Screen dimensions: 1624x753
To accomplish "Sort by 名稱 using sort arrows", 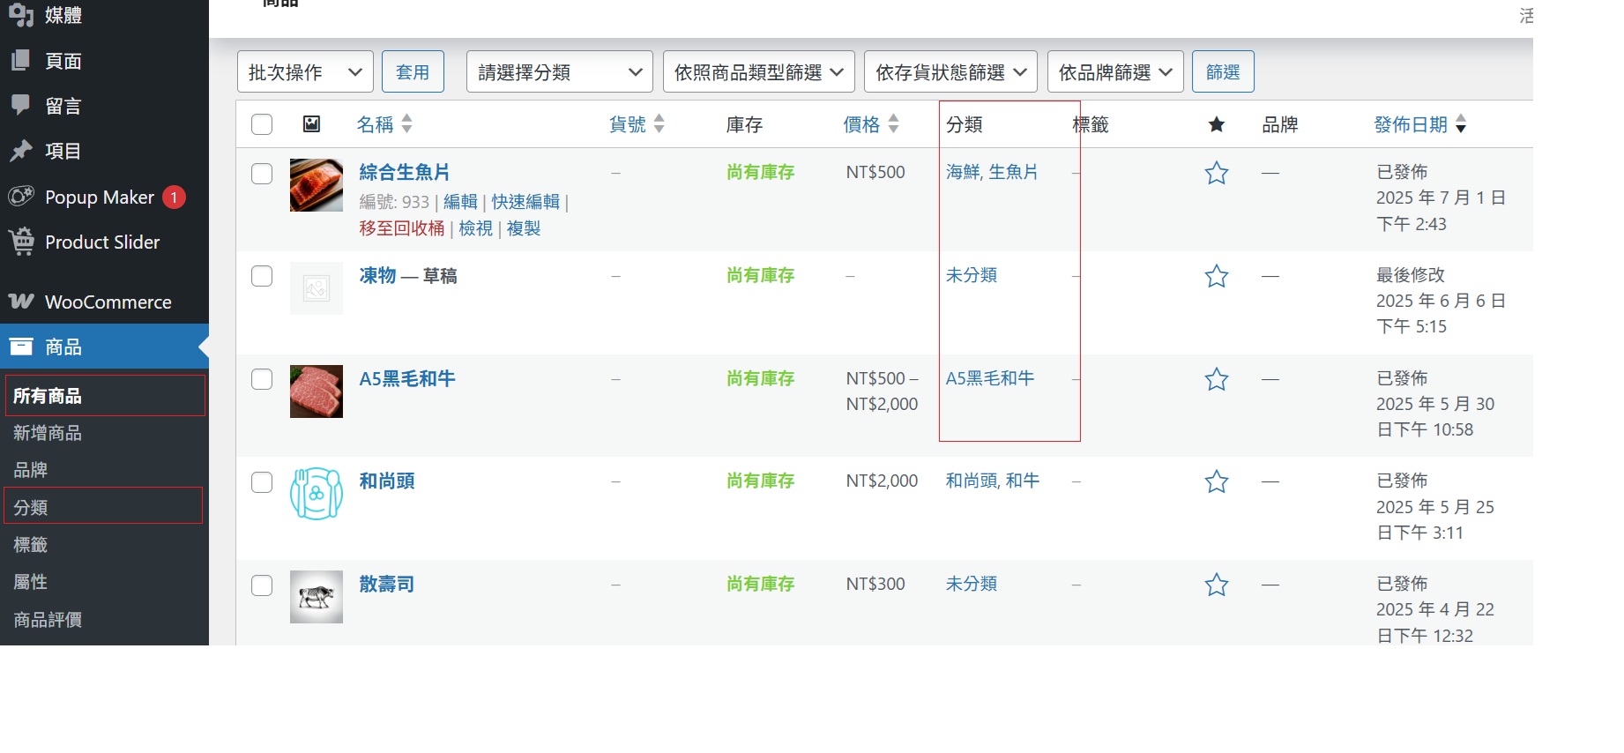I will [x=406, y=123].
